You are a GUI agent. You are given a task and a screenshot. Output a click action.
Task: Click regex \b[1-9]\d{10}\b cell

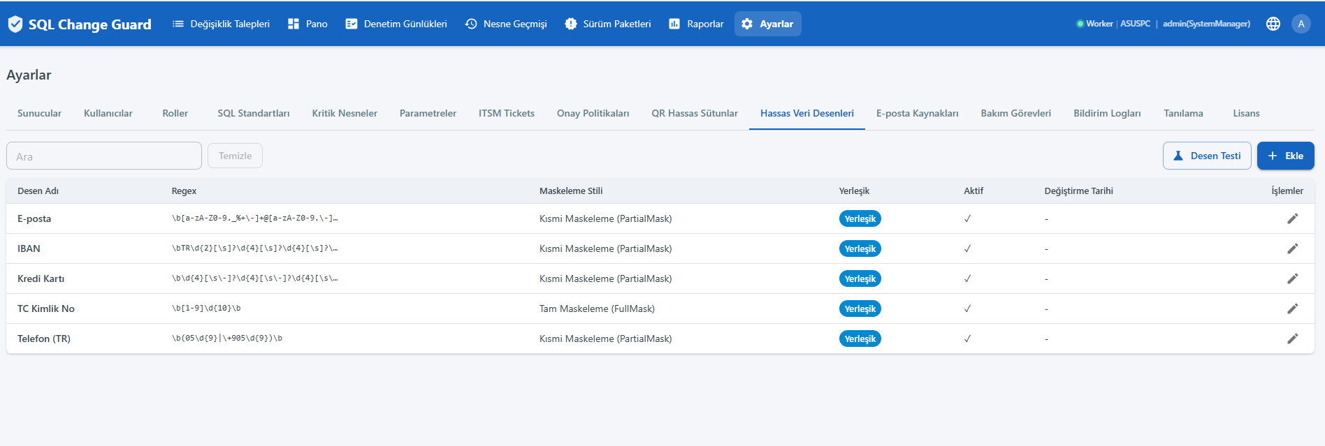click(x=206, y=308)
